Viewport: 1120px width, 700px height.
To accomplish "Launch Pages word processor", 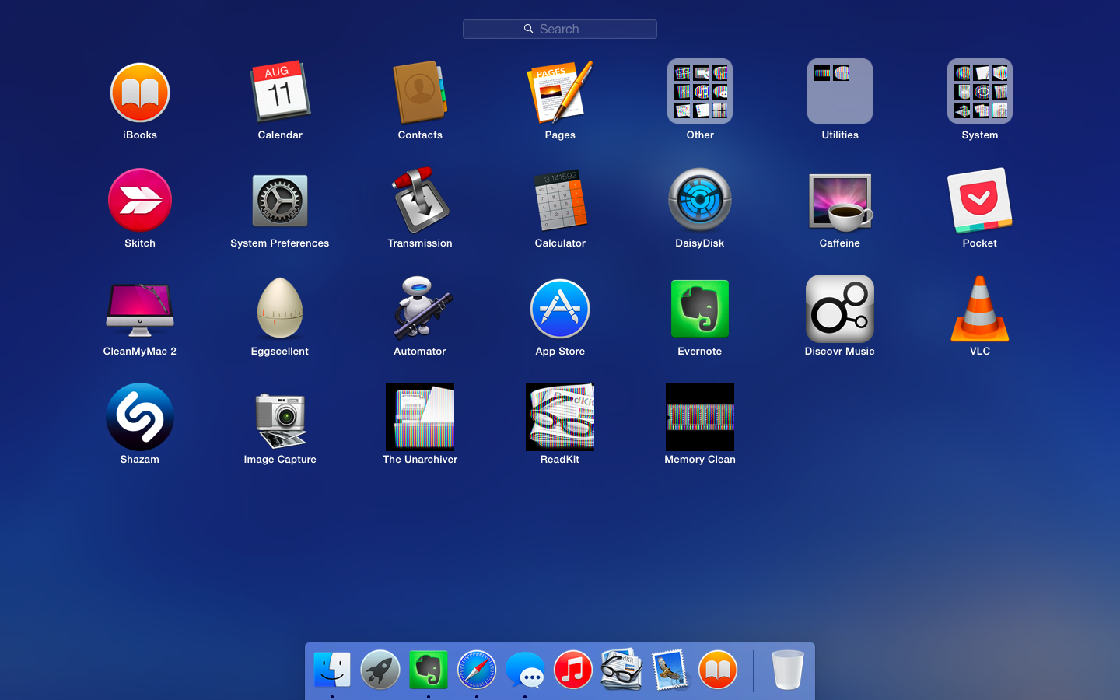I will pyautogui.click(x=560, y=92).
